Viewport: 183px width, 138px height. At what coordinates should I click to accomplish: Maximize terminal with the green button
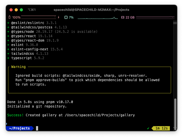point(21,10)
